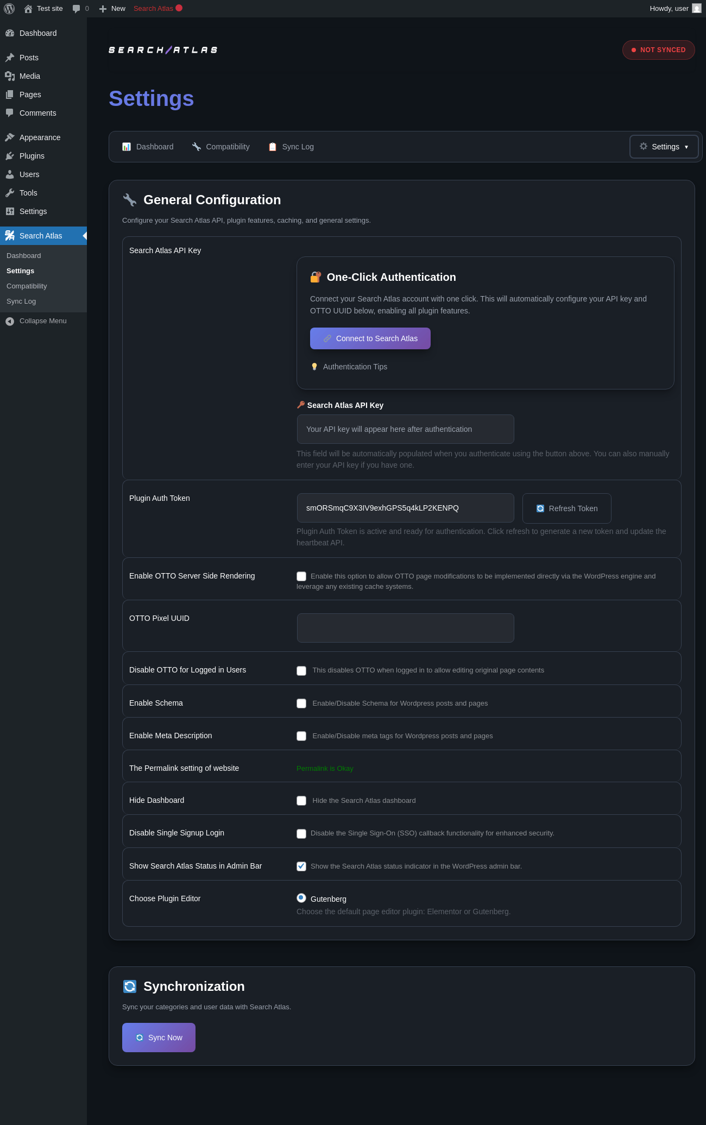Open the New content menu in admin bar
Viewport: 706px width, 1125px height.
(112, 9)
